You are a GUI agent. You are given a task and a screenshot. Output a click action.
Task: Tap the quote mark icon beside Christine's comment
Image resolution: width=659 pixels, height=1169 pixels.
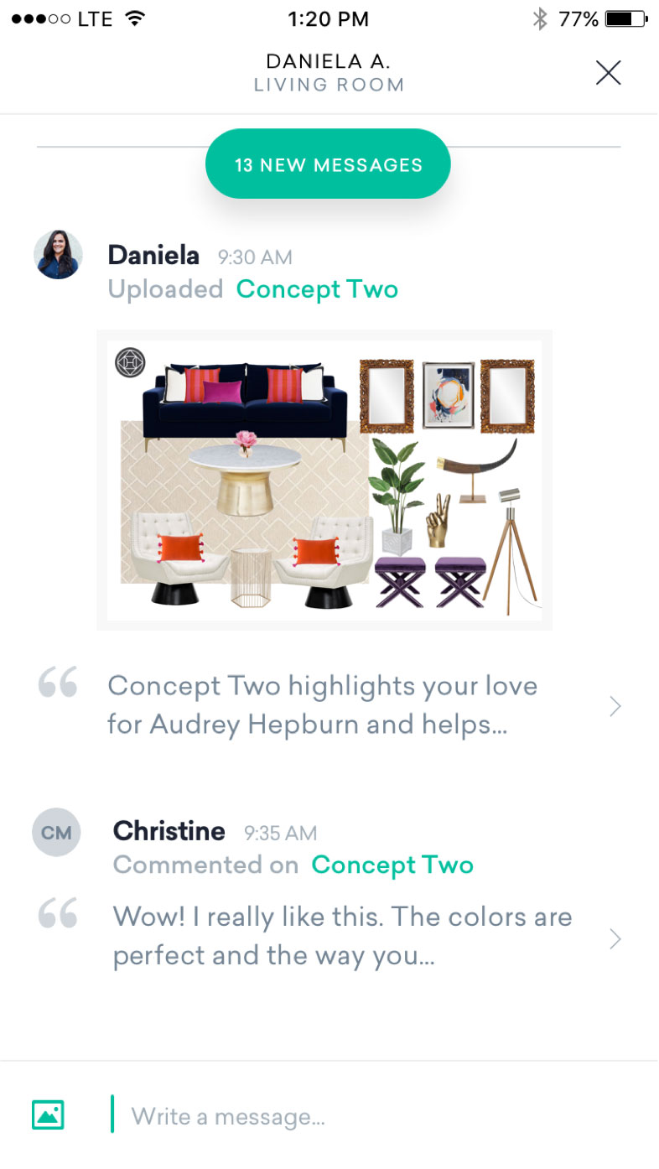point(58,913)
